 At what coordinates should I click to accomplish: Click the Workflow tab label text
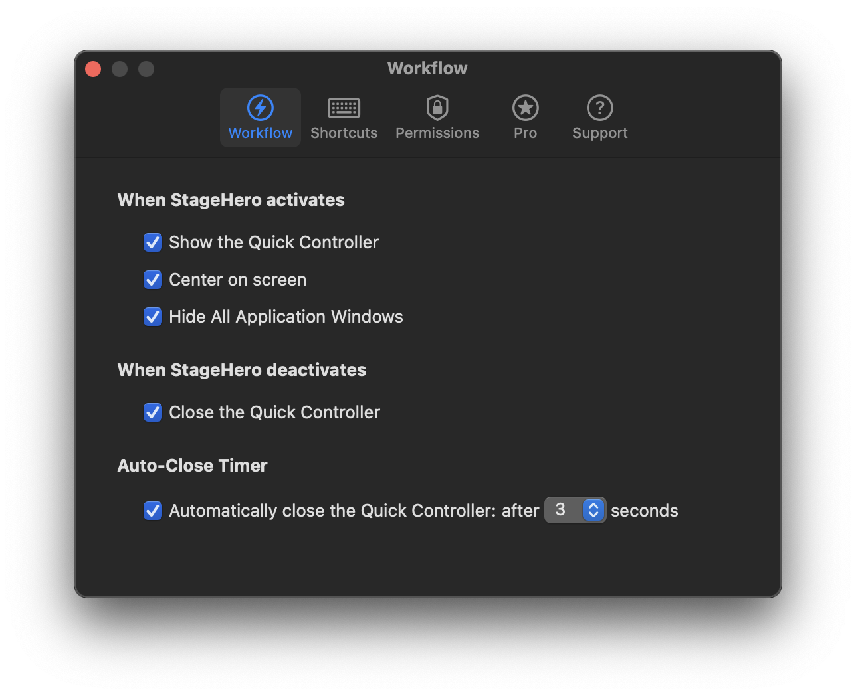tap(260, 133)
